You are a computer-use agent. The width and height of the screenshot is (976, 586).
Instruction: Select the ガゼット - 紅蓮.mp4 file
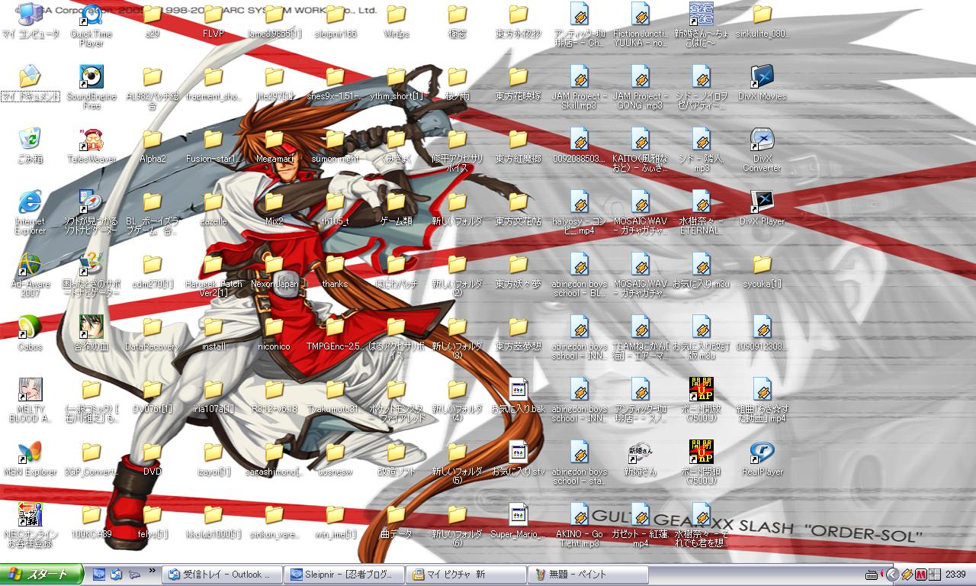(x=640, y=524)
